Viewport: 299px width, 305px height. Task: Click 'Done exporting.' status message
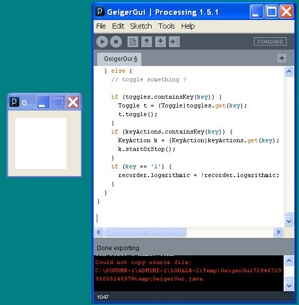coord(119,248)
